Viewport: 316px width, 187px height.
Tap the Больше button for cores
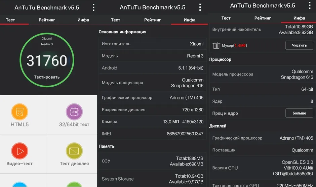coord(299,113)
